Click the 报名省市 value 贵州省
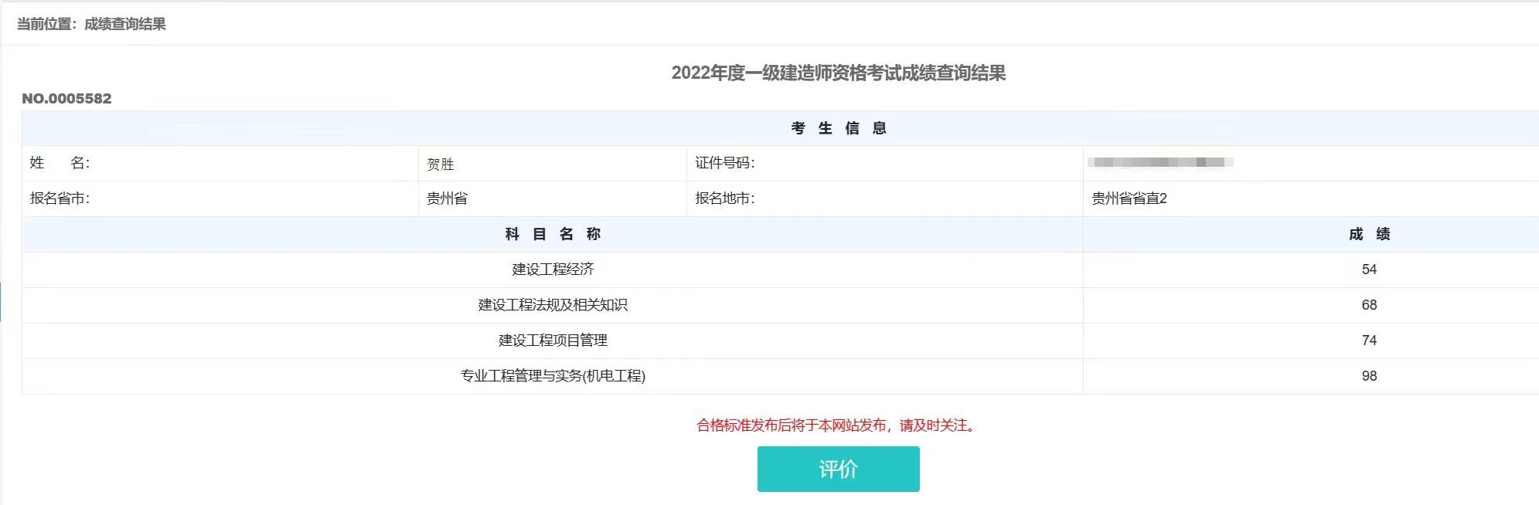The height and width of the screenshot is (505, 1539). click(447, 198)
